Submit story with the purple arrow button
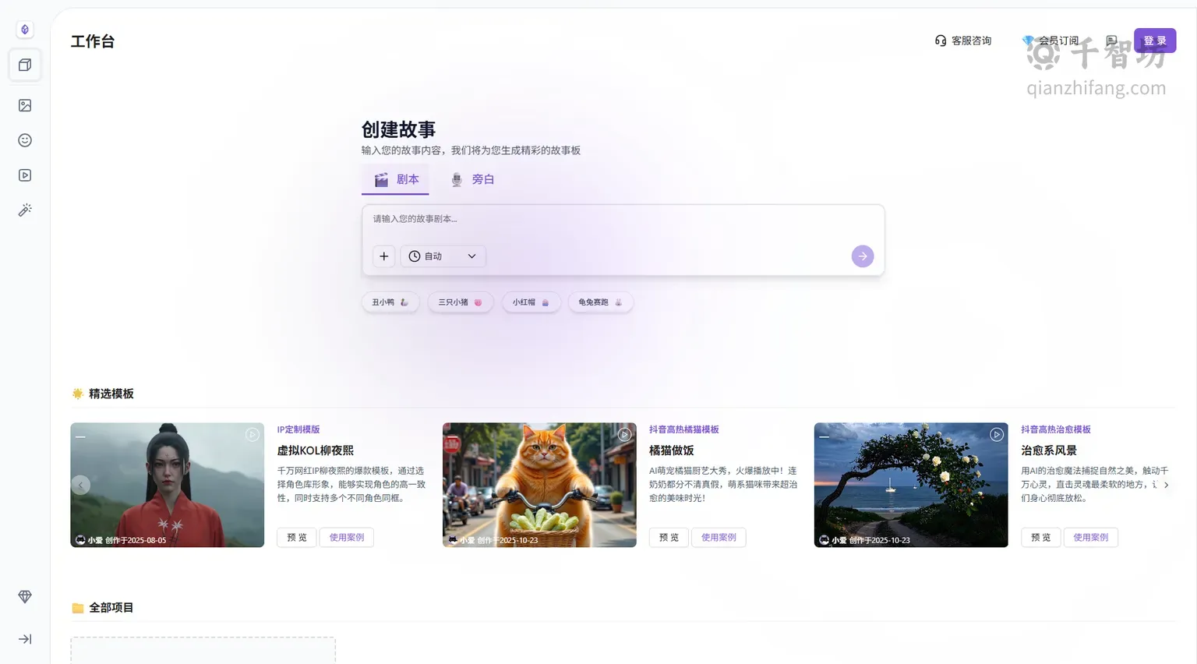Image resolution: width=1197 pixels, height=664 pixels. [863, 256]
